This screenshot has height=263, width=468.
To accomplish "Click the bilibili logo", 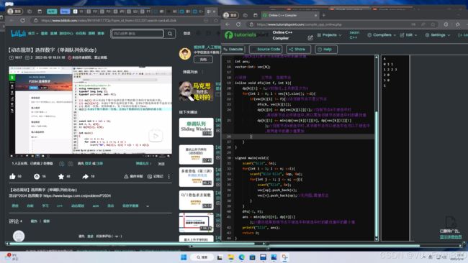I will [18, 33].
